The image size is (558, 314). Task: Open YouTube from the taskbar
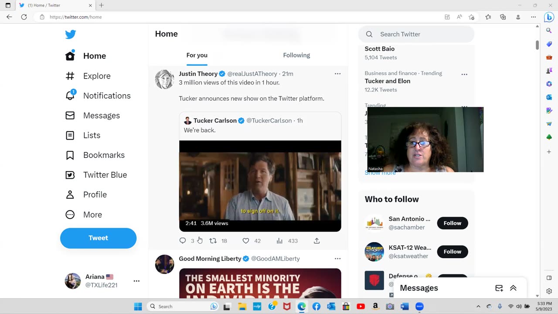click(x=361, y=307)
